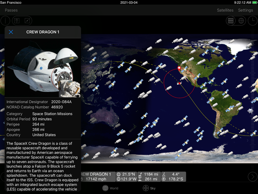The width and height of the screenshot is (258, 194).
Task: Switch to the Sky tab
Action: [x=149, y=188]
